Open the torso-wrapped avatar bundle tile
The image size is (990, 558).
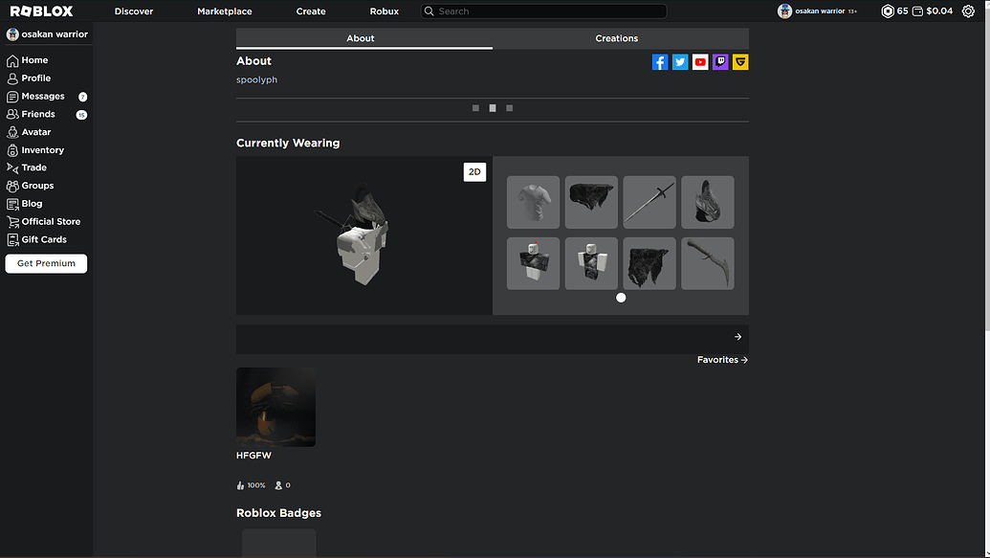[591, 263]
